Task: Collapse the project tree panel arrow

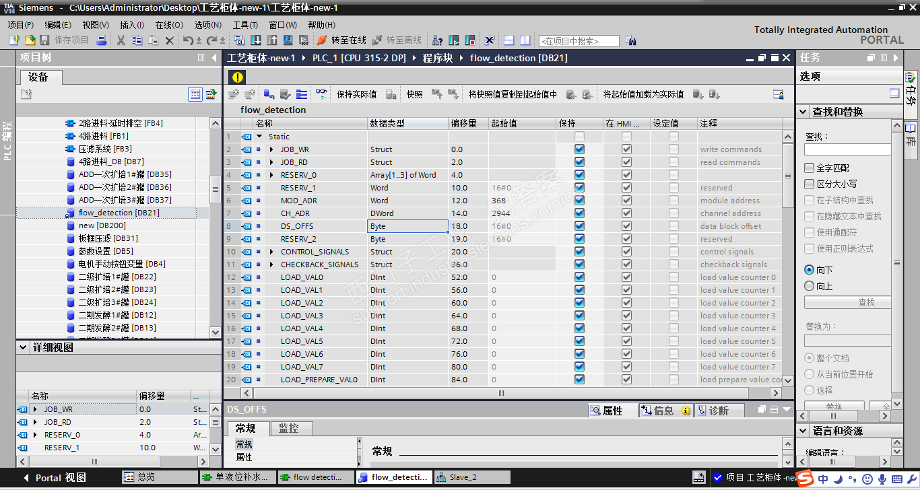Action: (x=214, y=58)
